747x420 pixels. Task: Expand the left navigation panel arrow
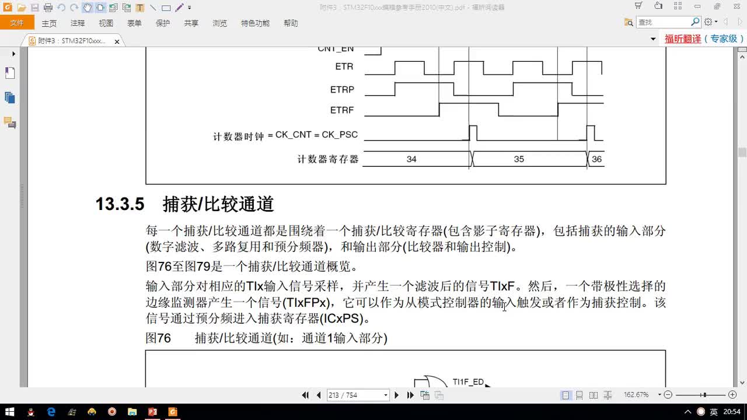pos(13,54)
